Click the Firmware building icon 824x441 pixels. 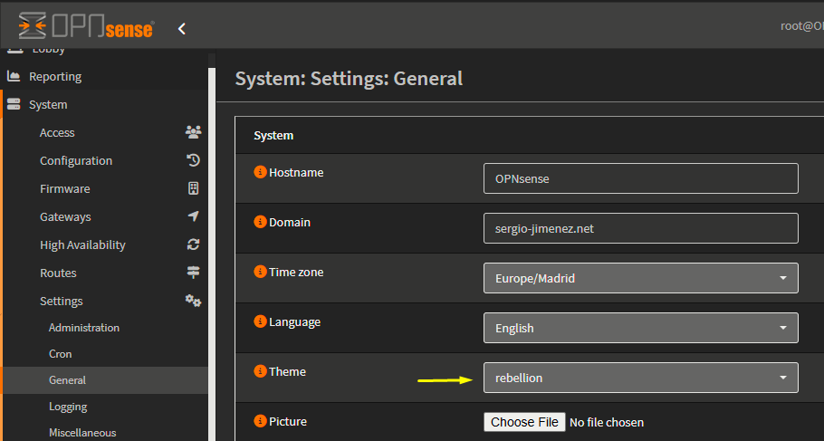tap(194, 188)
